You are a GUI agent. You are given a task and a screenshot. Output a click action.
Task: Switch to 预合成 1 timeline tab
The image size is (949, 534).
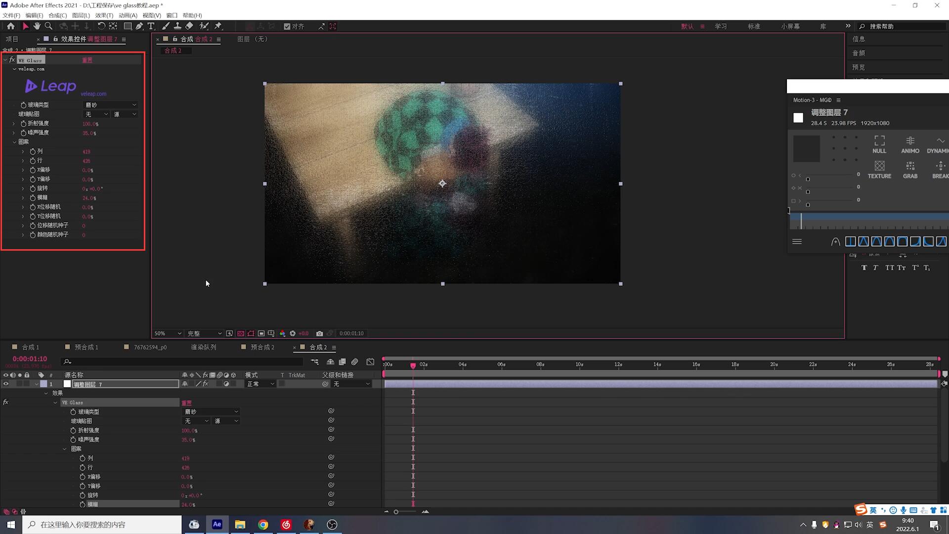pos(86,348)
